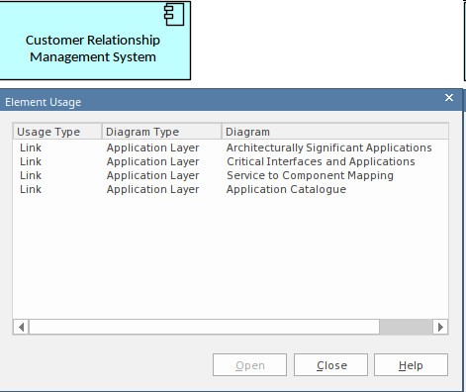Click the left scroll arrow

(21, 327)
